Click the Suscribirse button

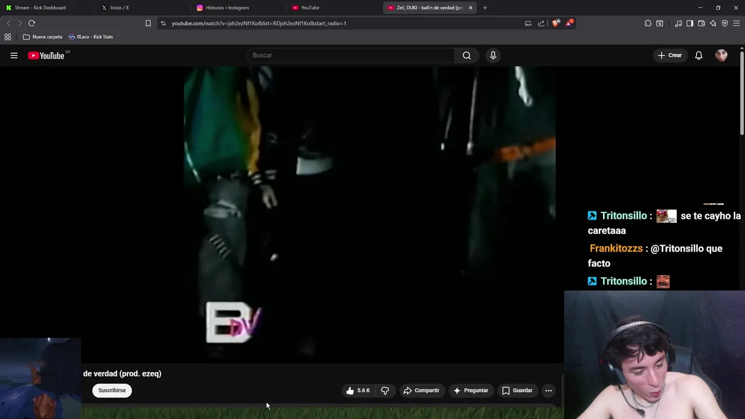pos(112,390)
